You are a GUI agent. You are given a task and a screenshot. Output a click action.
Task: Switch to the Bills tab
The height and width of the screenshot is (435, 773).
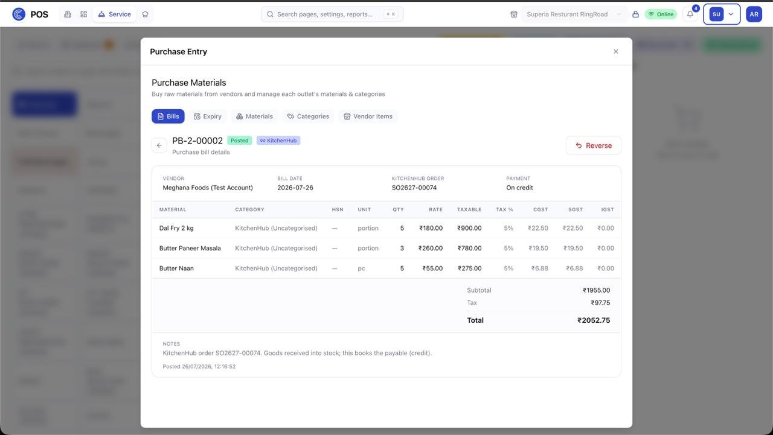tap(168, 116)
